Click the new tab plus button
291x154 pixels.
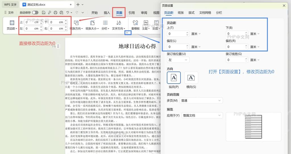pos(78,5)
